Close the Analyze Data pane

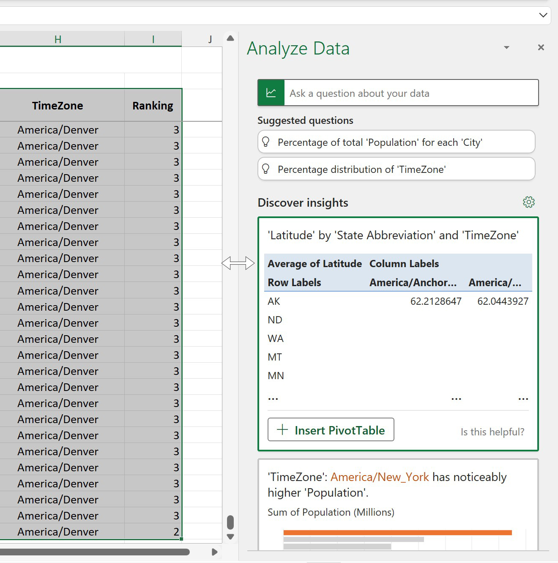541,47
